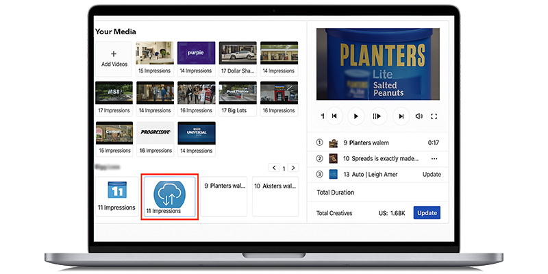This screenshot has height=274, width=548.
Task: Click the calendar 11 icon tile
Action: coord(116,197)
